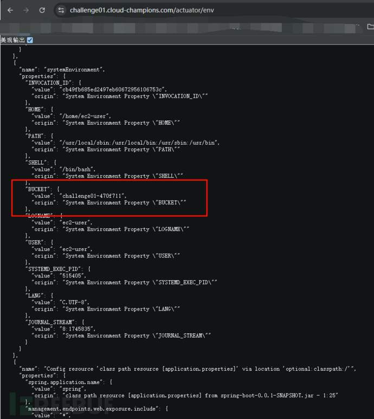Viewport: 374px width, 419px height.
Task: Click ec2-user value under LOGNAME
Action: click(75, 223)
